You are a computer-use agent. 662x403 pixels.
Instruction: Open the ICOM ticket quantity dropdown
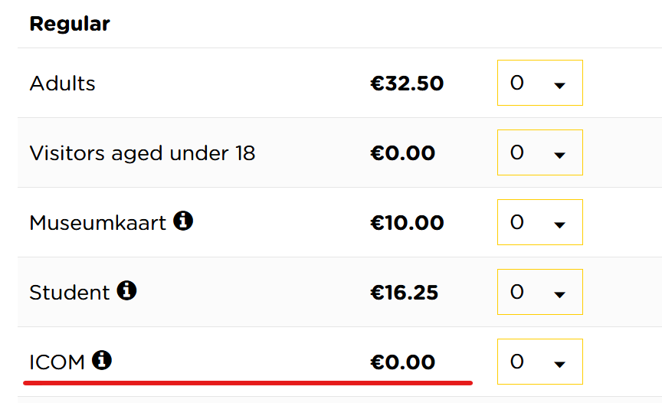(x=540, y=361)
